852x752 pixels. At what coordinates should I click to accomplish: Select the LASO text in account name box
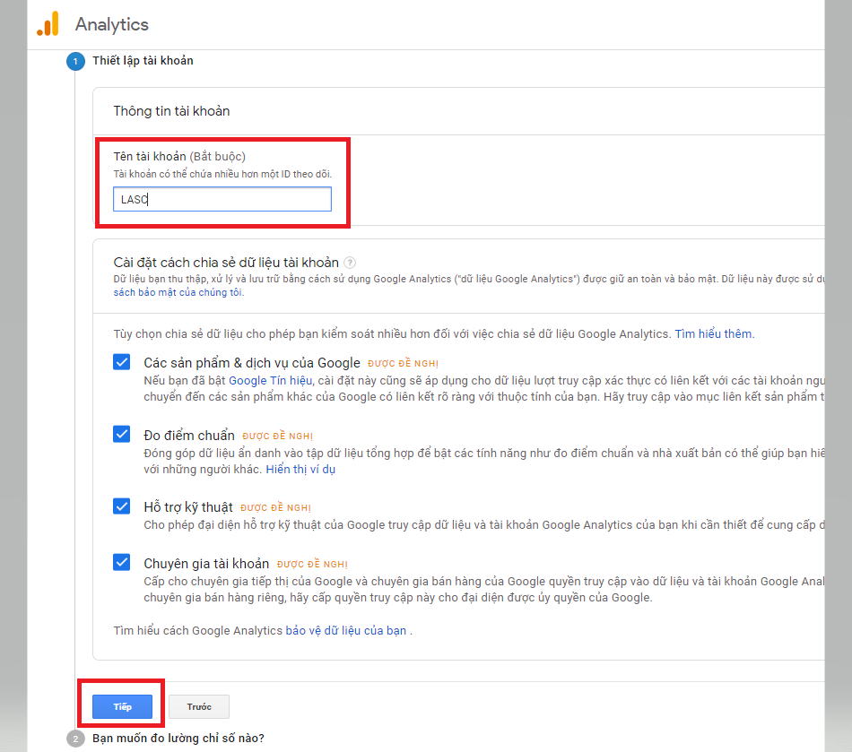coord(132,198)
